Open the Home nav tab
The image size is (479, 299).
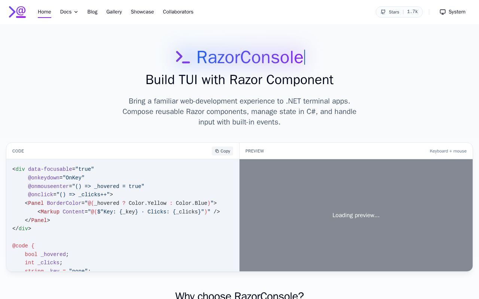click(45, 12)
